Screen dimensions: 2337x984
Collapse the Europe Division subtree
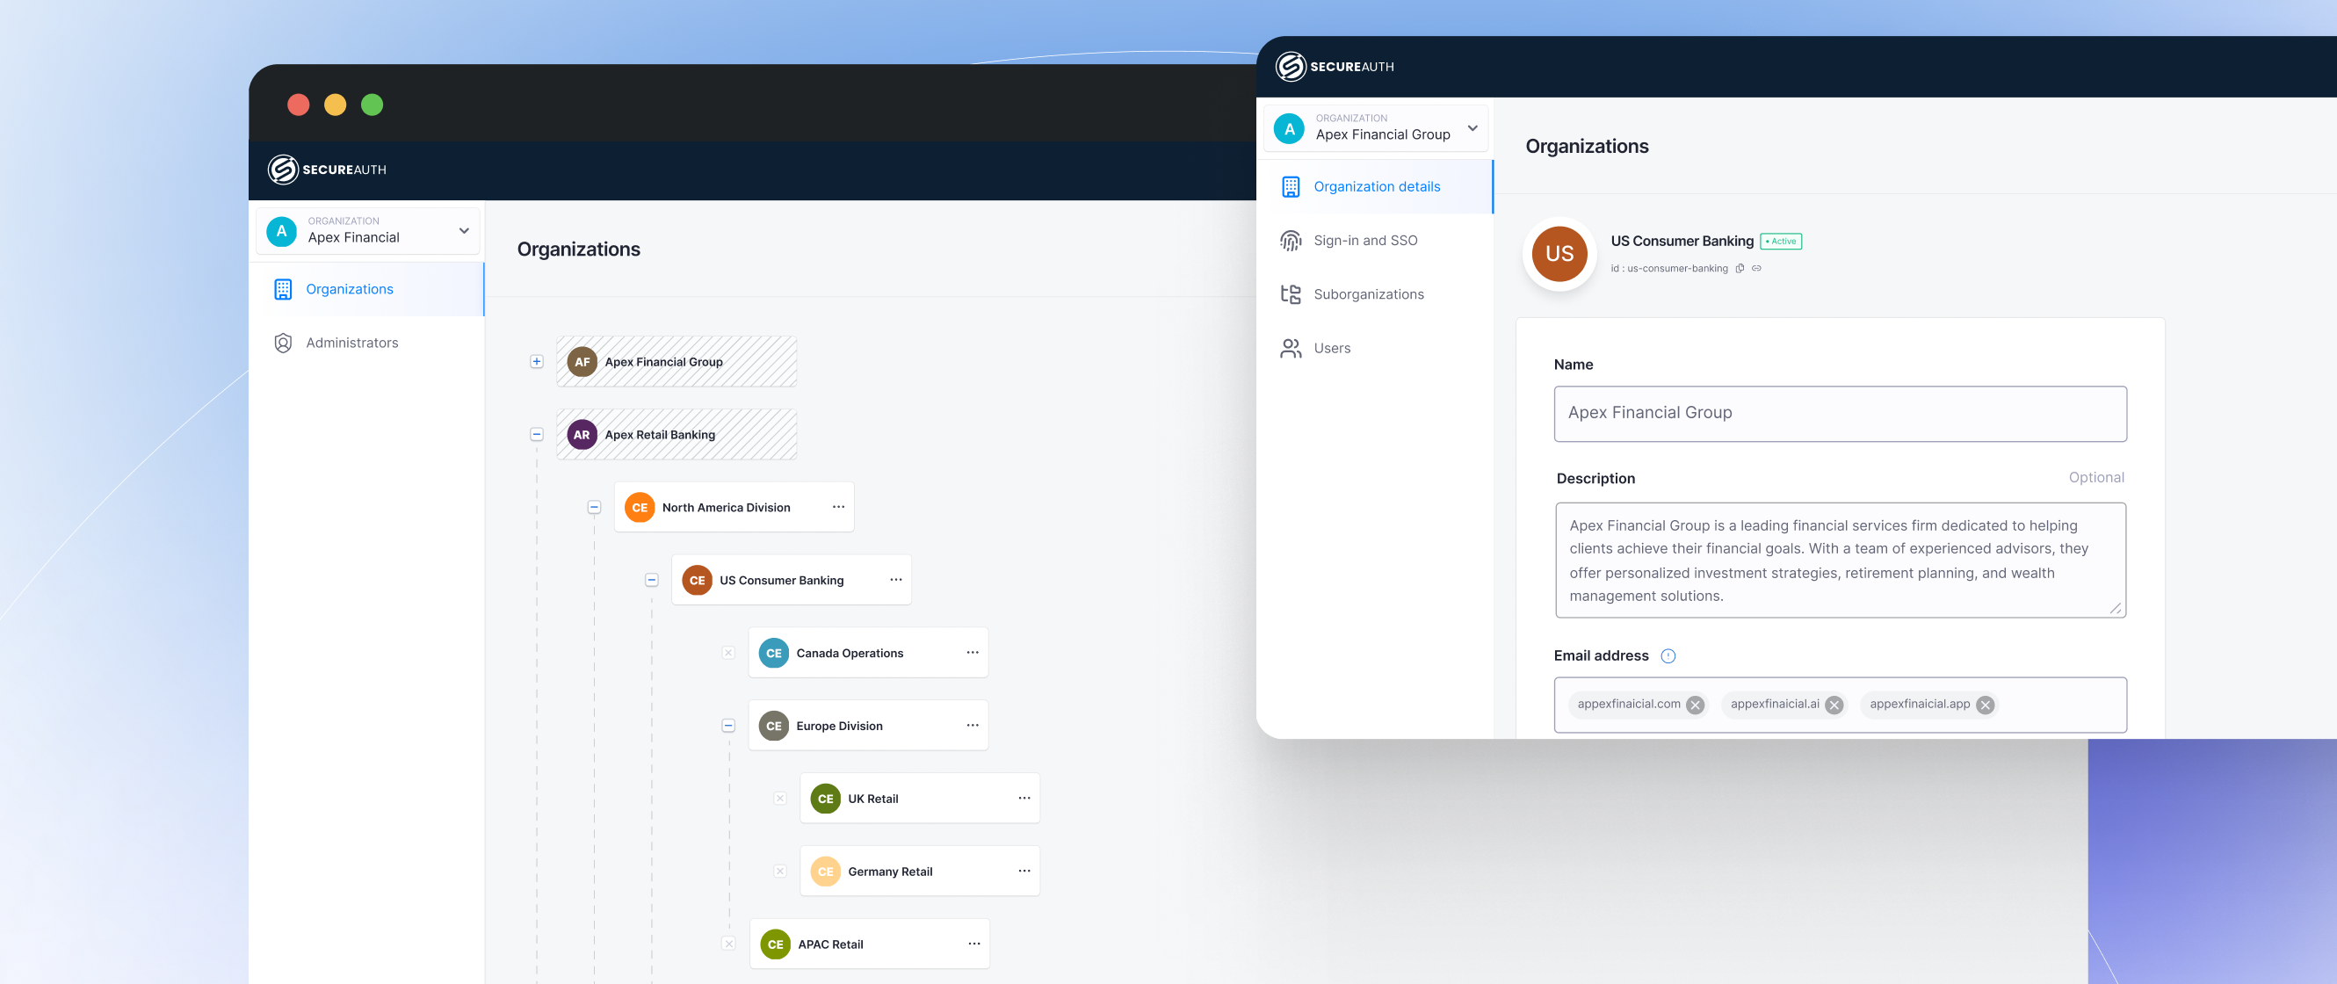pyautogui.click(x=728, y=726)
